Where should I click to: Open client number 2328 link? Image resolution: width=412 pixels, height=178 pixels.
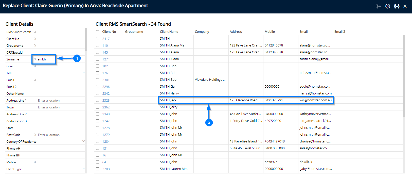click(106, 101)
